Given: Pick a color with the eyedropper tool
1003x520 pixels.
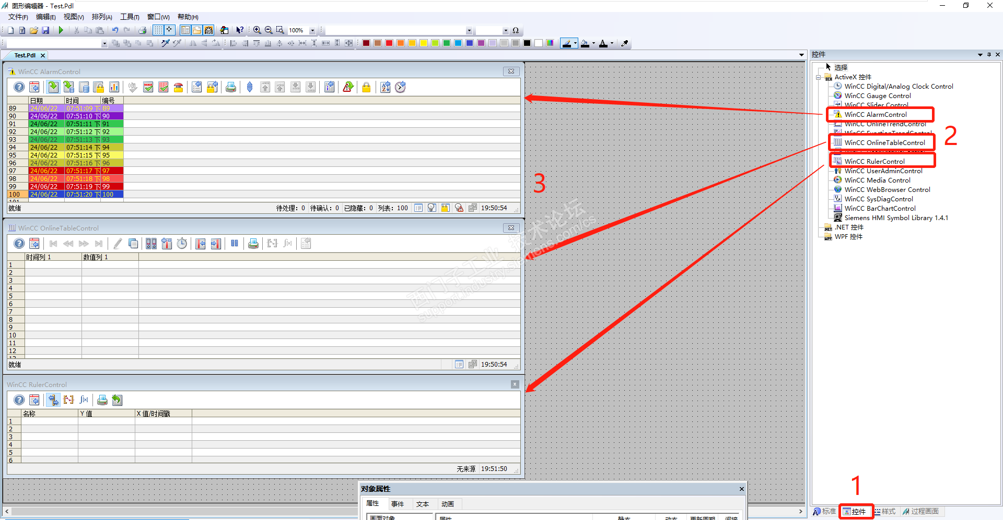Looking at the screenshot, I should point(624,43).
